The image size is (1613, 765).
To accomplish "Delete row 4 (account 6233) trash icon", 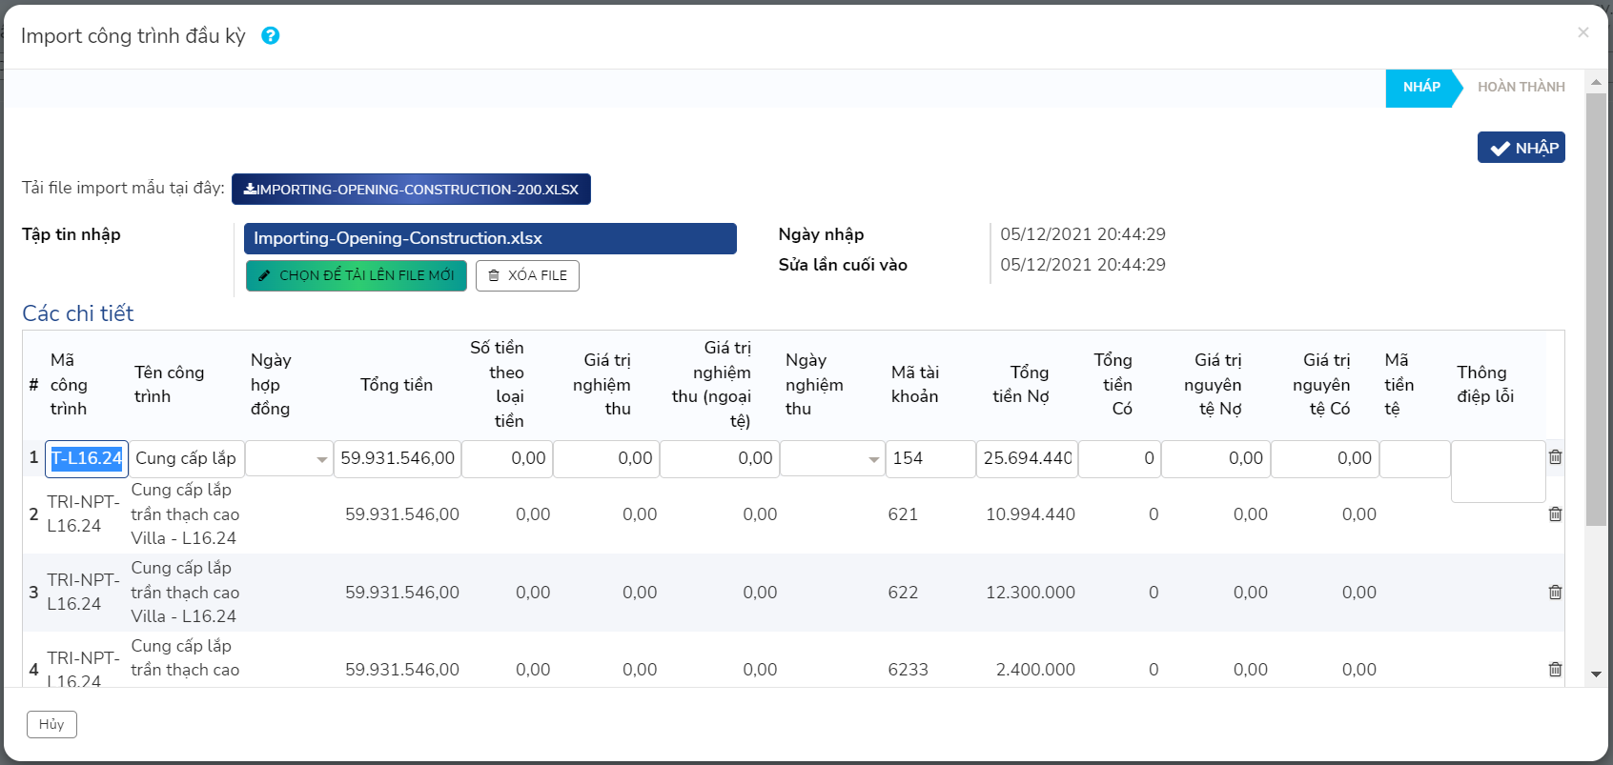I will [1556, 670].
